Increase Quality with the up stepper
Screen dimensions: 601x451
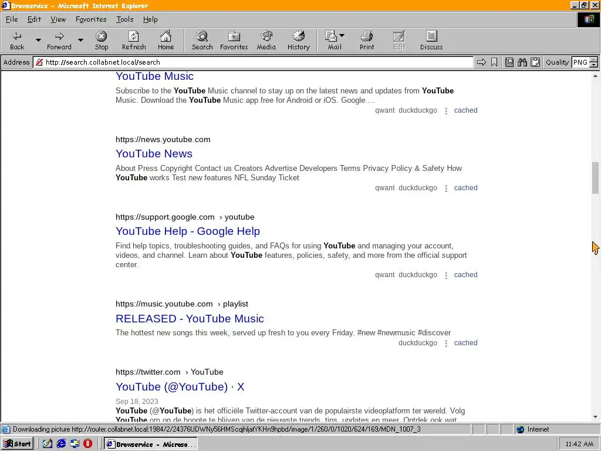point(594,60)
